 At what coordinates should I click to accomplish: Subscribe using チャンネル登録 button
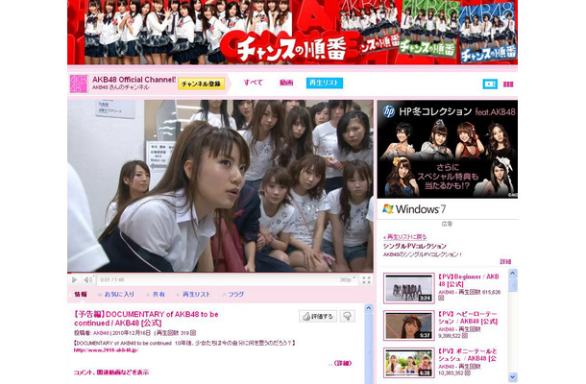tap(201, 84)
